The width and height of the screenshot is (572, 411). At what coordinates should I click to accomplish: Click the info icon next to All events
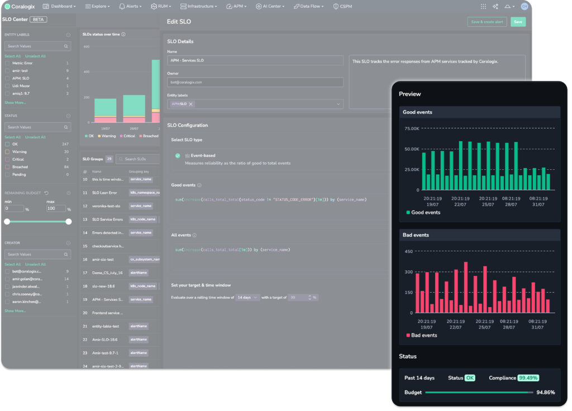[194, 236]
